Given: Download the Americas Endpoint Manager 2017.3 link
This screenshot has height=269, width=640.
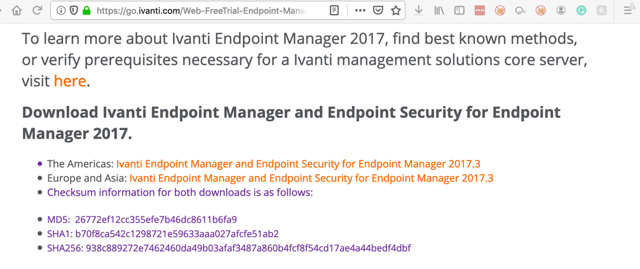Looking at the screenshot, I should click(x=298, y=164).
